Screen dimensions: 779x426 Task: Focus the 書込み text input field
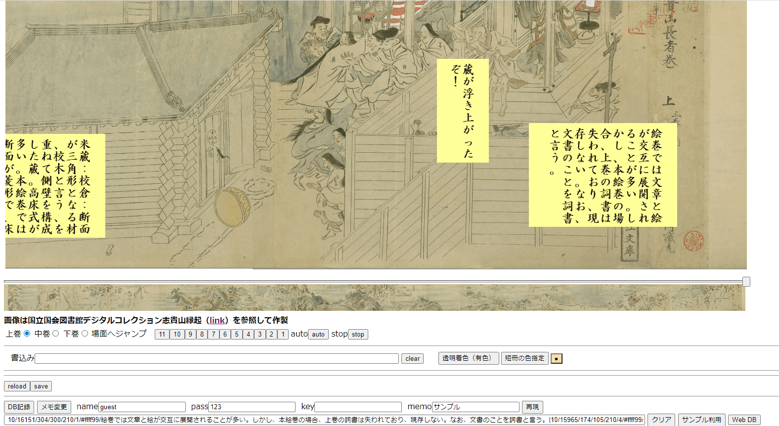pyautogui.click(x=217, y=358)
